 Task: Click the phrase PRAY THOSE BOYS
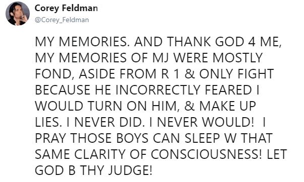coord(92,138)
